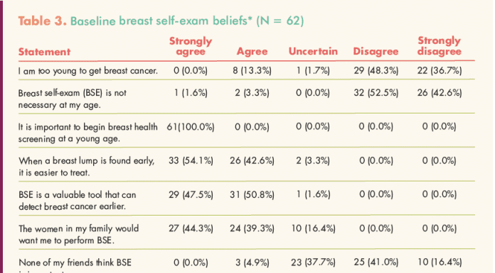Click the 32 (52.5%) cell
This screenshot has height=273, width=495.
click(376, 93)
